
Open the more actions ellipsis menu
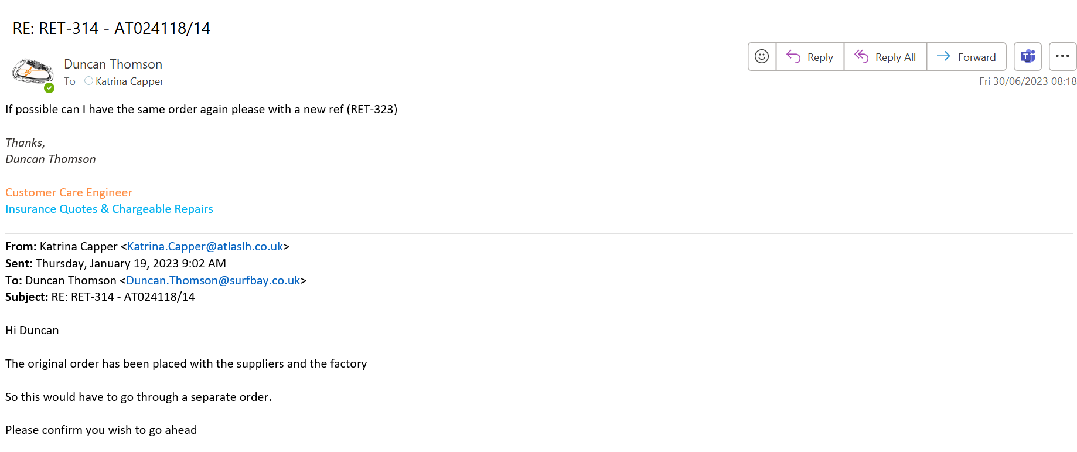tap(1062, 57)
